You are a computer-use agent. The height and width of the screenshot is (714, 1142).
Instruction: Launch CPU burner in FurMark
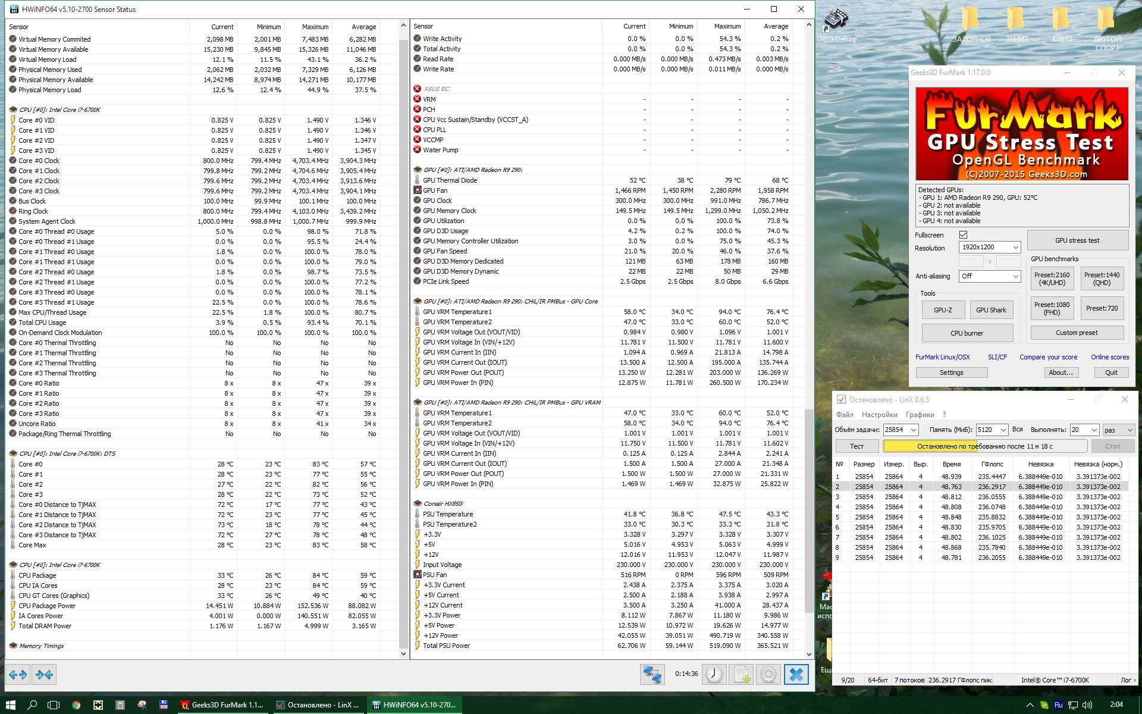967,333
